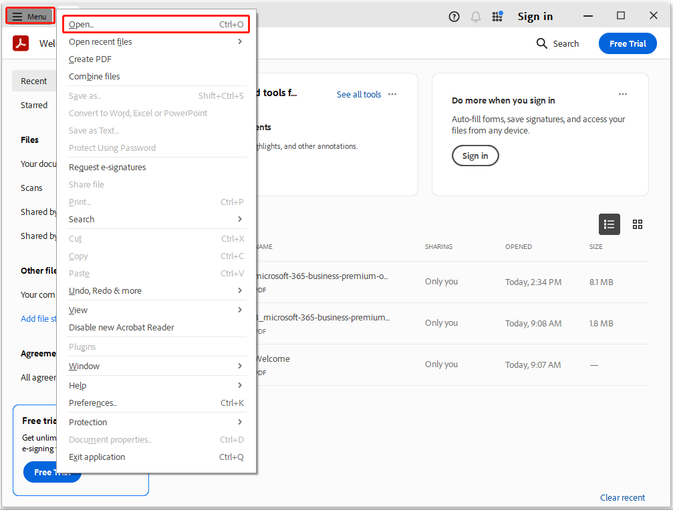Image resolution: width=673 pixels, height=510 pixels.
Task: Open the Help question mark icon
Action: 454,17
